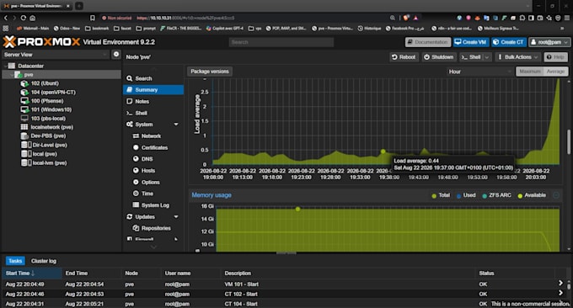Screen dimensions: 573x308
Task: Click the Shutdown button
Action: (x=438, y=57)
